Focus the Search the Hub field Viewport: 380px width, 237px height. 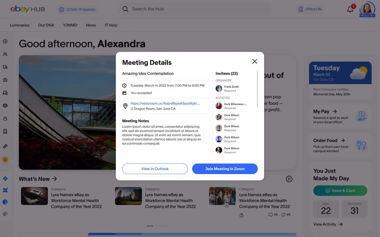[195, 9]
